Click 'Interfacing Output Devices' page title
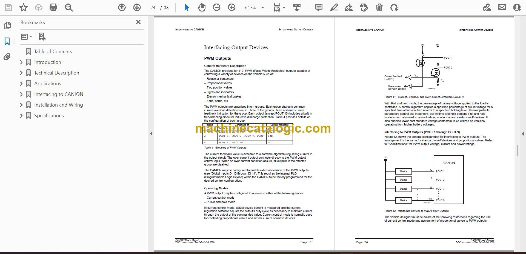 236,47
